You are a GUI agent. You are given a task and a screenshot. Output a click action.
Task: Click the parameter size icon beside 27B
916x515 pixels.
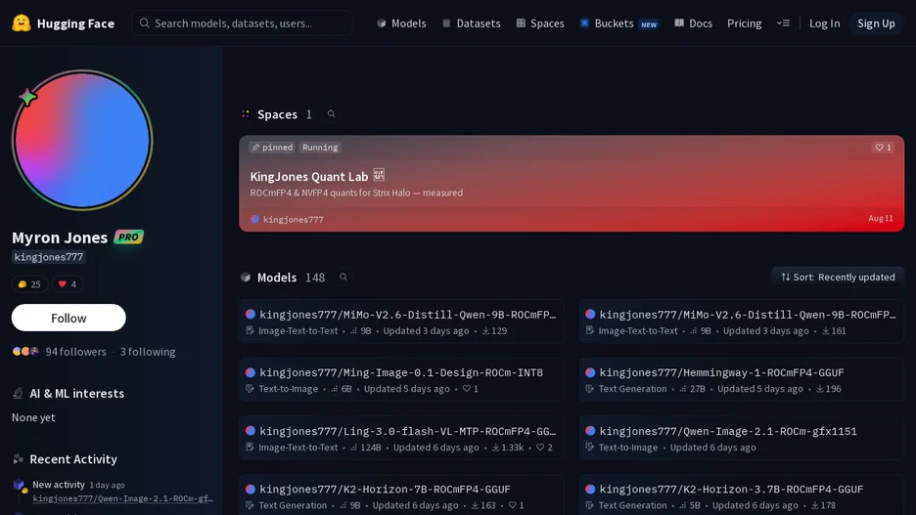point(682,389)
